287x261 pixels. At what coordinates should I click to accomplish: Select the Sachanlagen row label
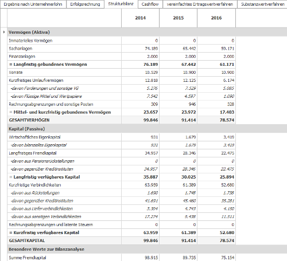click(21, 49)
